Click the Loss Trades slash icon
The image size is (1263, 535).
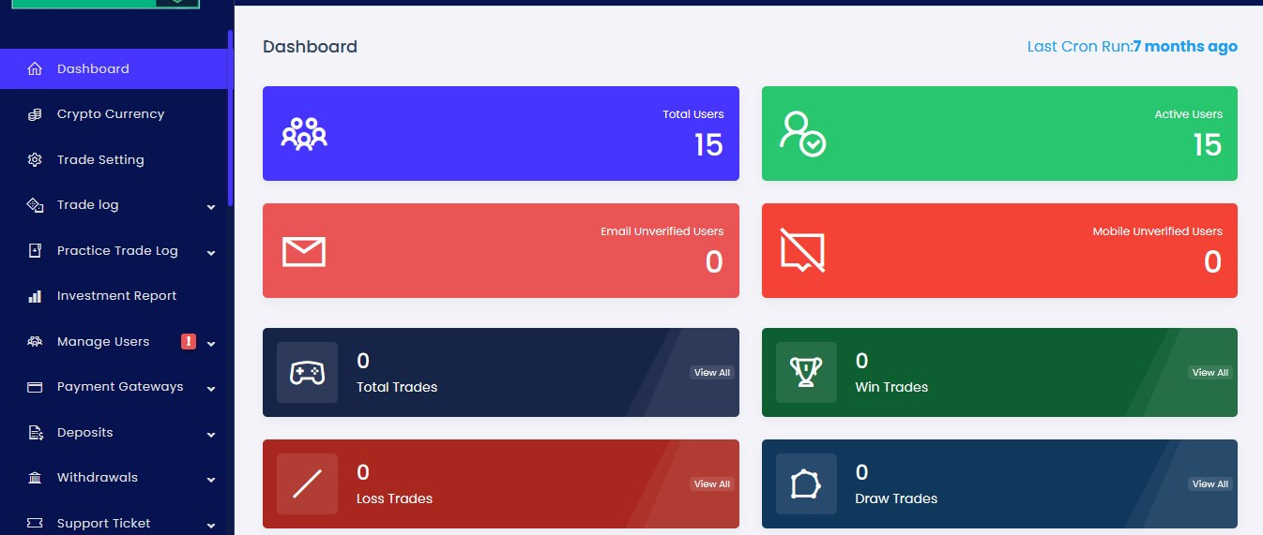click(x=307, y=484)
